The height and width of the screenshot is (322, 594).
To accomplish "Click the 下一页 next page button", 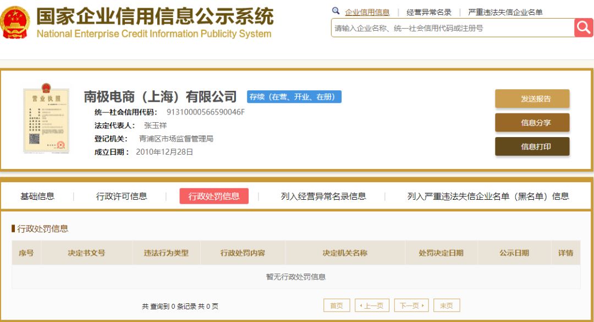I will point(411,305).
